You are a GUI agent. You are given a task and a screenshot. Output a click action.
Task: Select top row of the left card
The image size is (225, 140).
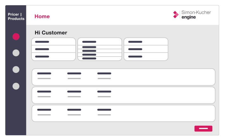[53, 42]
